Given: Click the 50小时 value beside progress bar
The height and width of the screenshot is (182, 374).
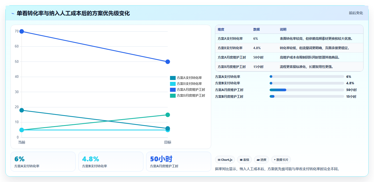Looking at the screenshot, I should coord(351,90).
